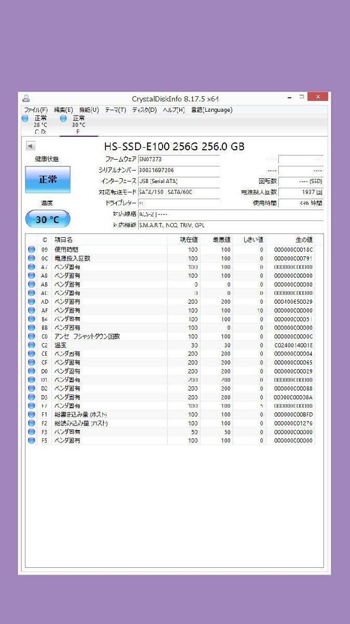The height and width of the screenshot is (624, 350).
Task: Click raw value 000100650029
Action: click(x=293, y=302)
